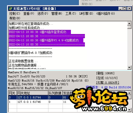This screenshot has width=133, height=113.
Task: Click log line 加载IP所在地区查询插件成功
Action: [31, 24]
